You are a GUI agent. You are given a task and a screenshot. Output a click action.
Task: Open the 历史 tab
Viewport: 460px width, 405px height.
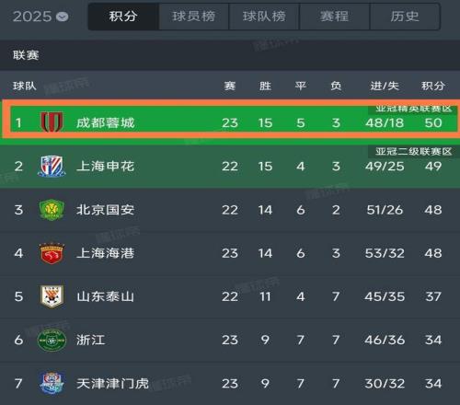pyautogui.click(x=405, y=17)
